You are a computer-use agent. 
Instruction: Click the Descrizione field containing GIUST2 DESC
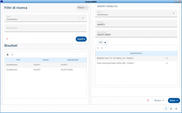point(136,34)
